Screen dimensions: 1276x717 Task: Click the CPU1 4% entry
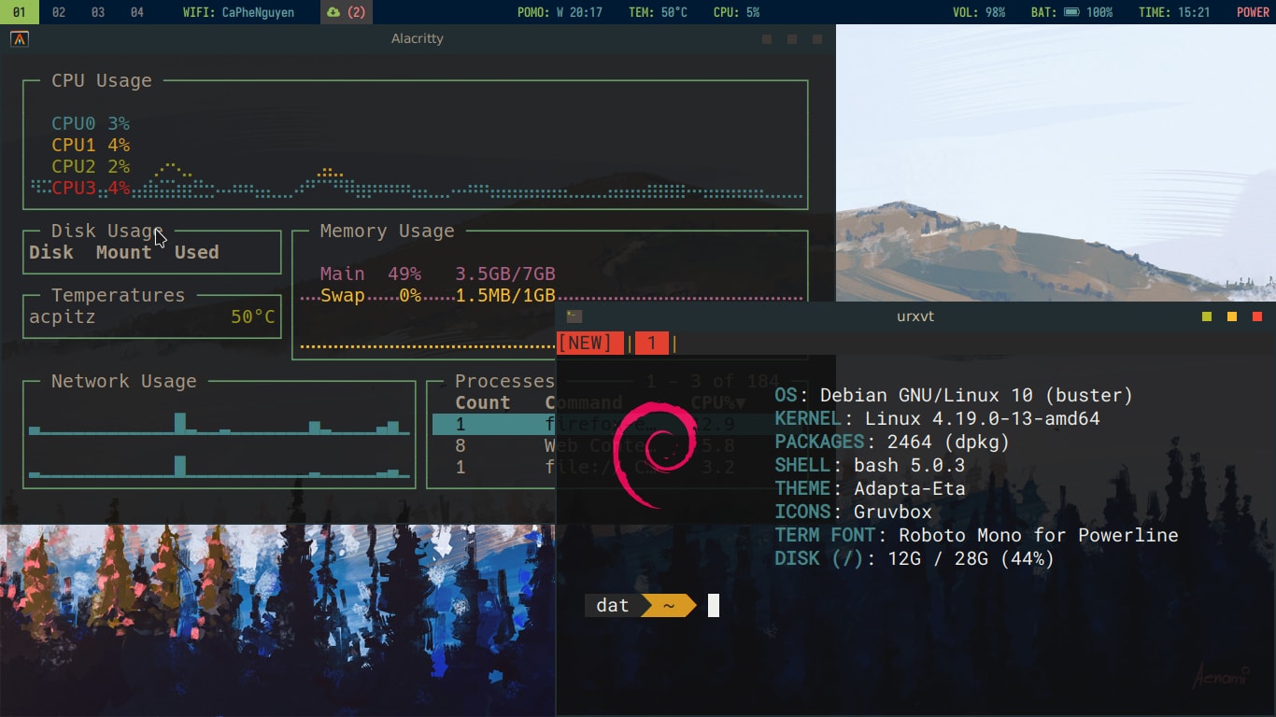click(91, 145)
